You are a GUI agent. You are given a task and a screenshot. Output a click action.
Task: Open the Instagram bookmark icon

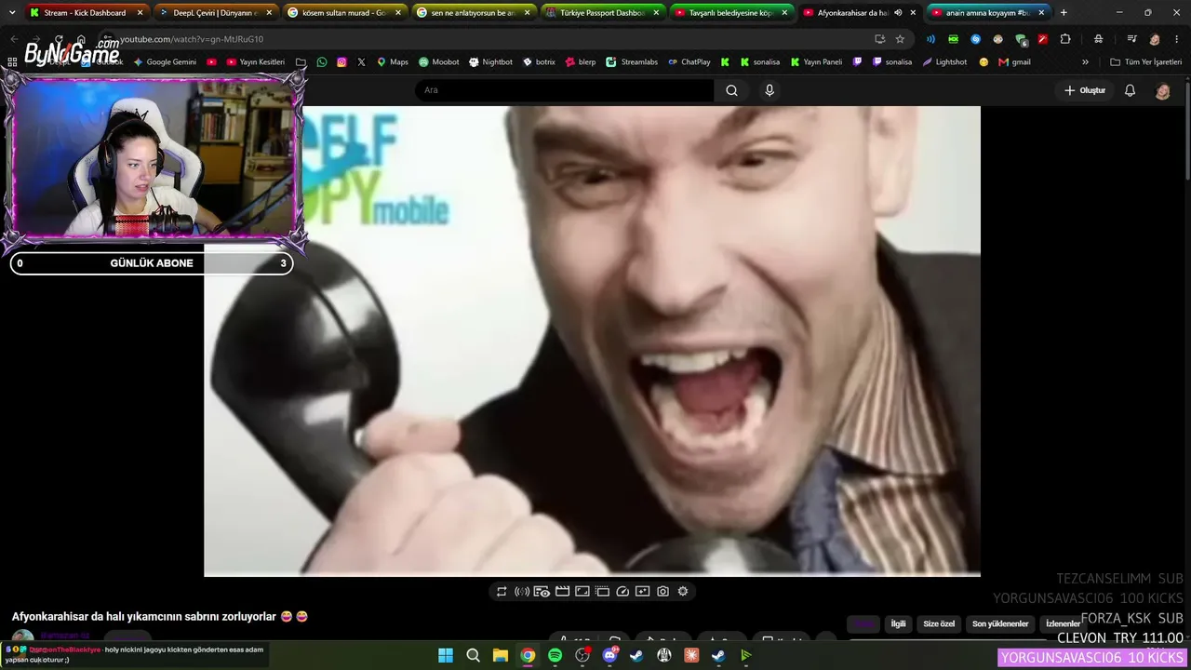[x=341, y=62]
